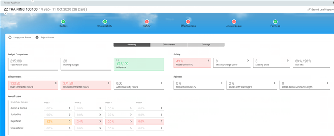Open the Registered Week 1 5.2% cell

[x=58, y=122]
